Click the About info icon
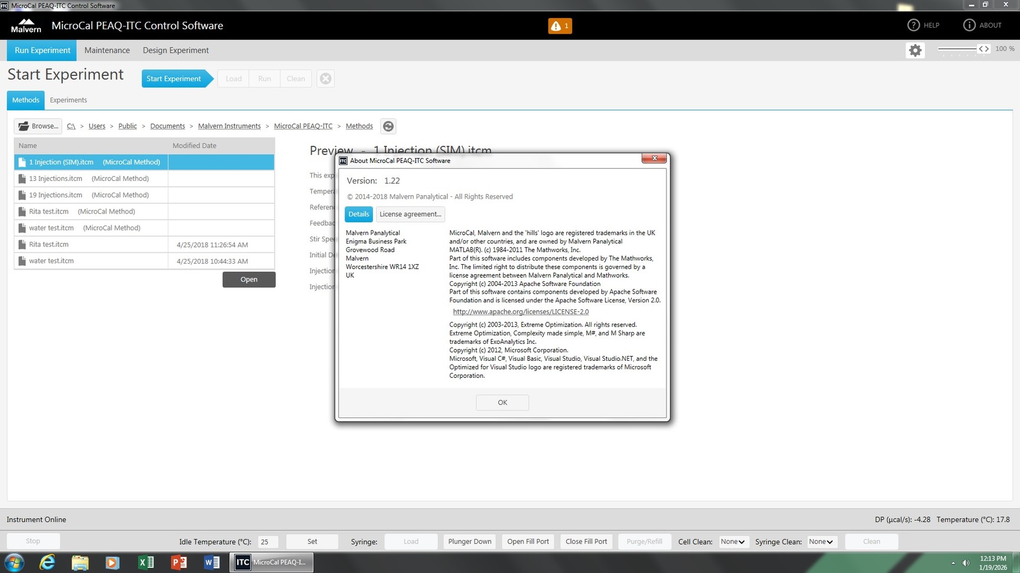 click(969, 25)
